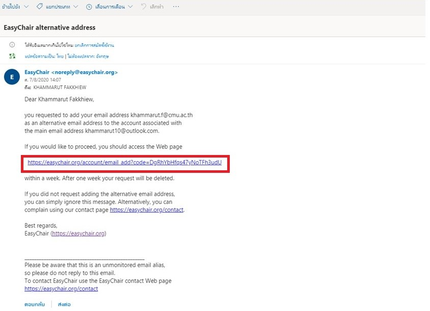Open https://easychair.org link in signature

[78, 234]
